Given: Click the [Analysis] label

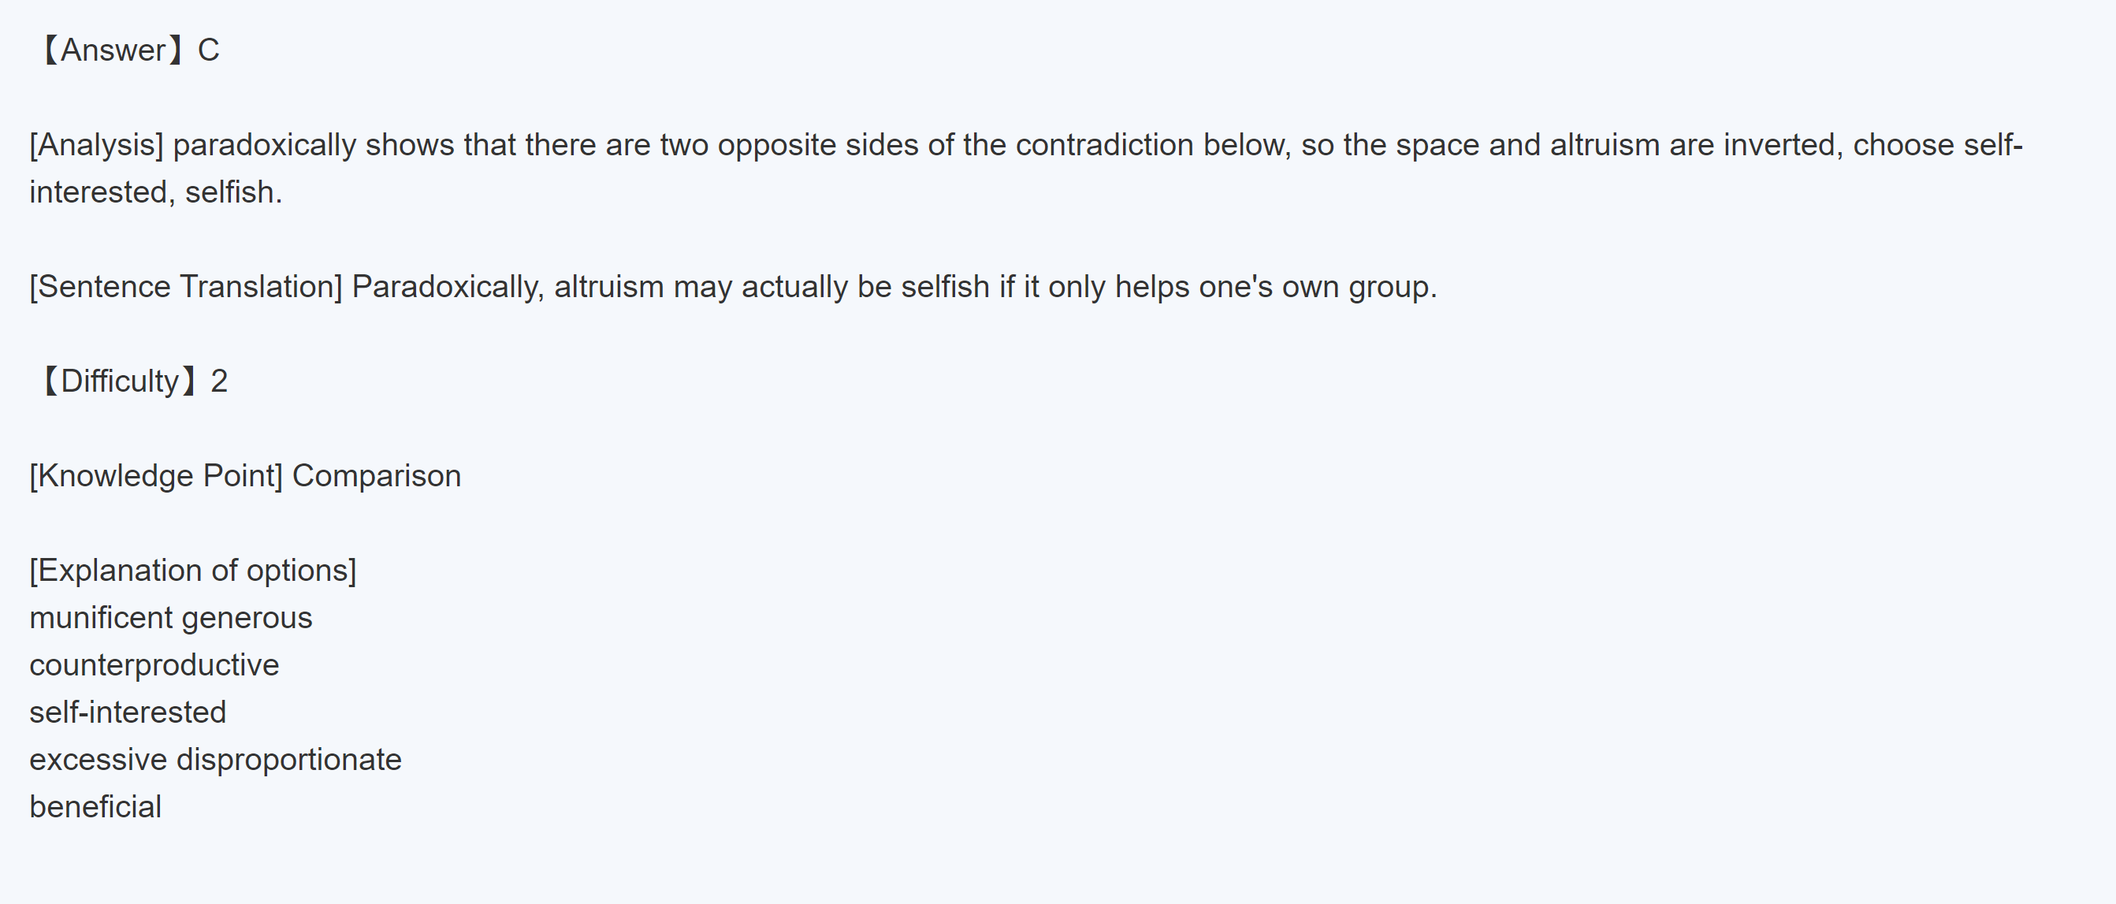Looking at the screenshot, I should (x=96, y=145).
